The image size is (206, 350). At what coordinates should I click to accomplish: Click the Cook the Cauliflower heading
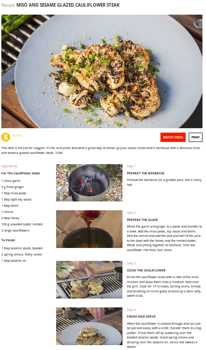(146, 270)
